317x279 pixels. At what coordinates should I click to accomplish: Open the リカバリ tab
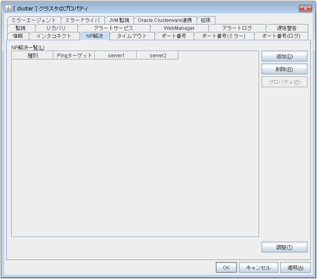coord(56,28)
